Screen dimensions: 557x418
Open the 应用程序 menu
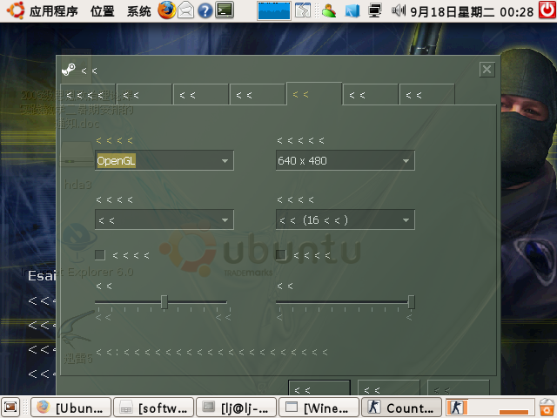53,11
